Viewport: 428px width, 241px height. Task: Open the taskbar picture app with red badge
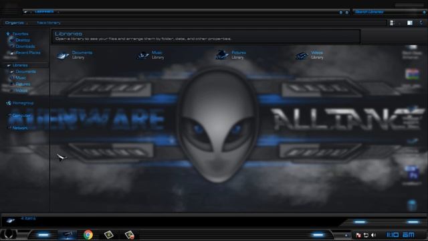coord(129,235)
